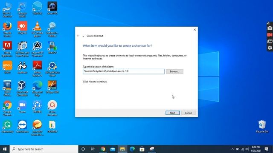Open the Windows Start menu
The image size is (273, 153).
[x=5, y=149]
